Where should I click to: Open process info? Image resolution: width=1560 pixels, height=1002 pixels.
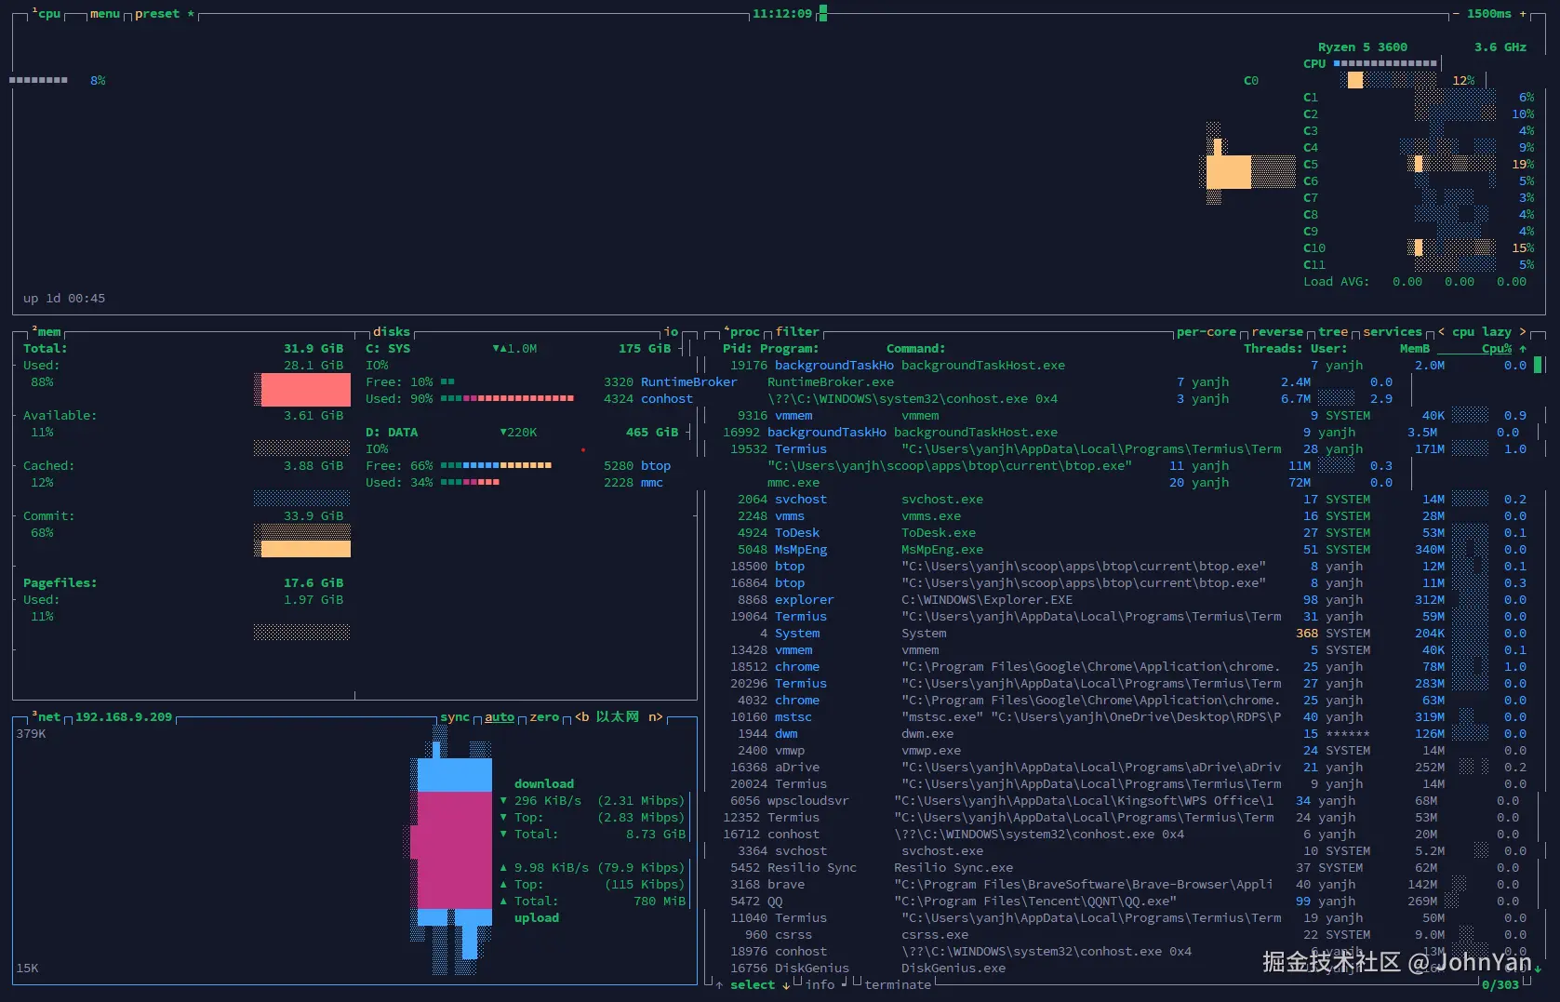click(820, 985)
